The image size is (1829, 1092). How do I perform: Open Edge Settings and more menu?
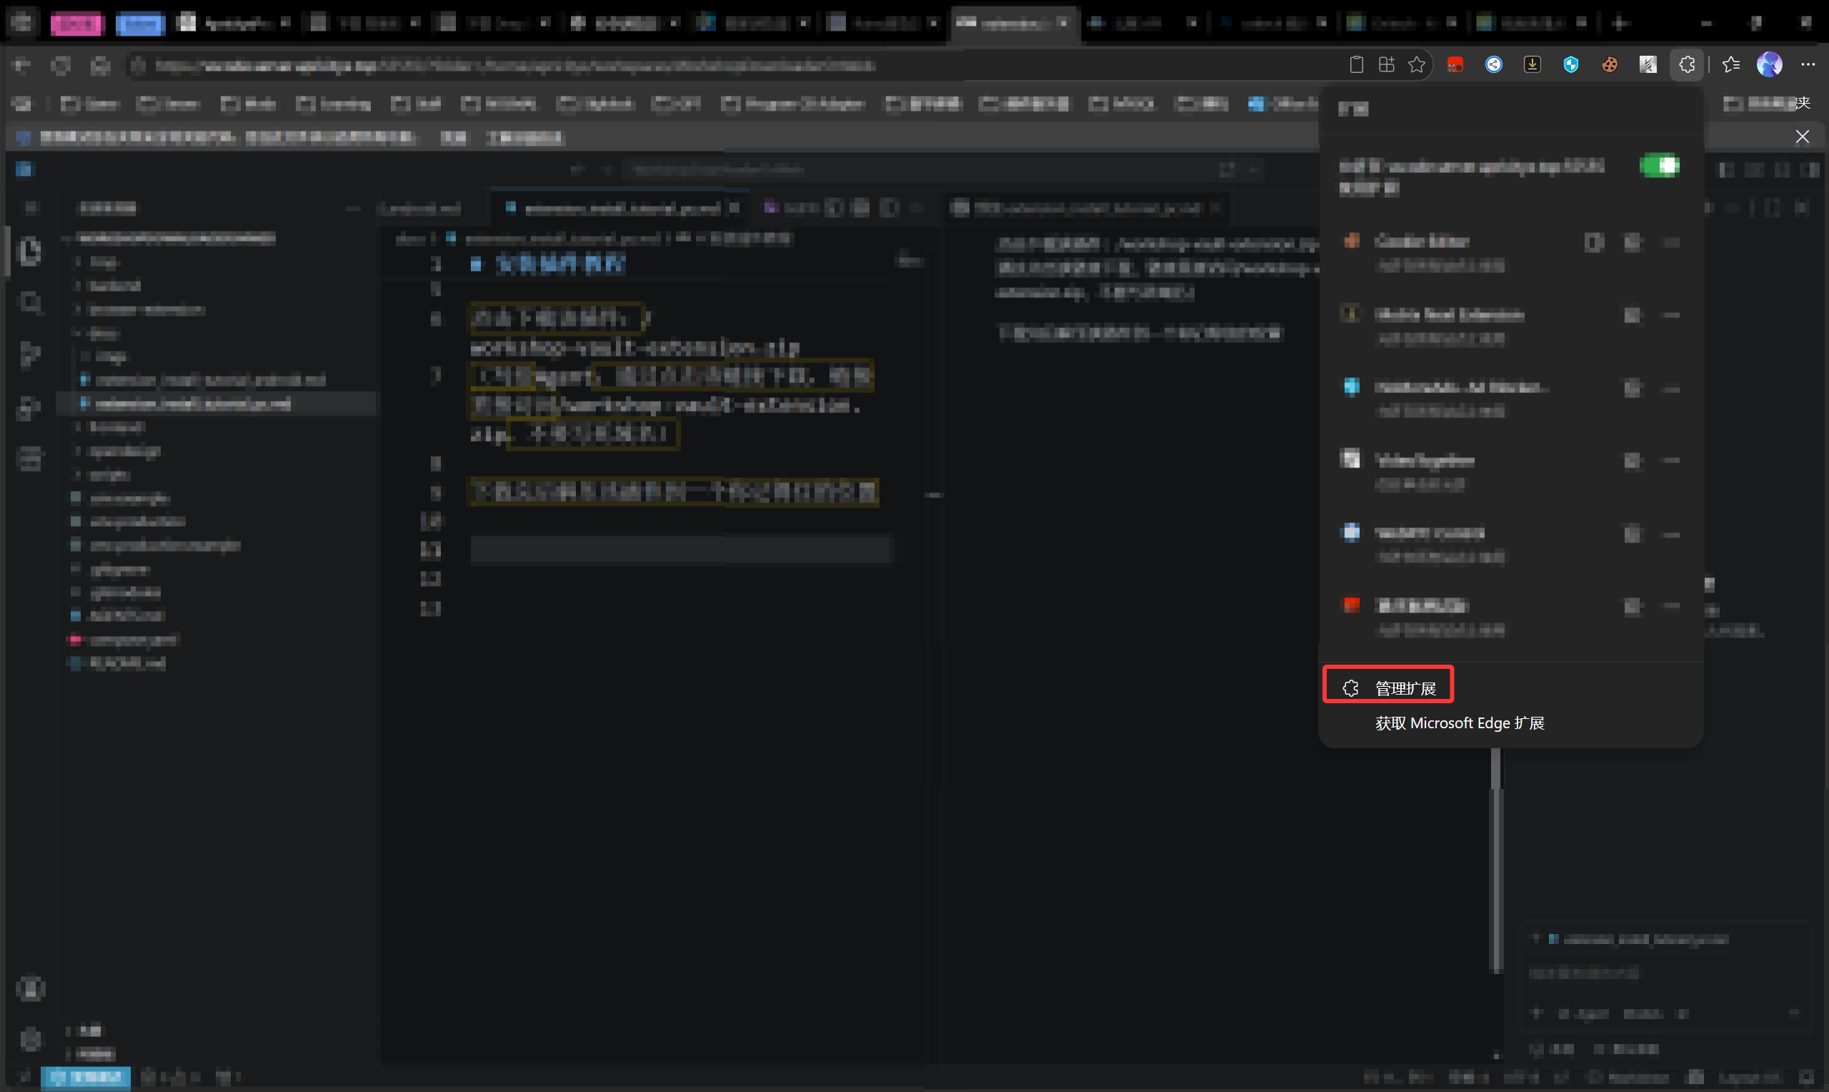click(x=1808, y=65)
